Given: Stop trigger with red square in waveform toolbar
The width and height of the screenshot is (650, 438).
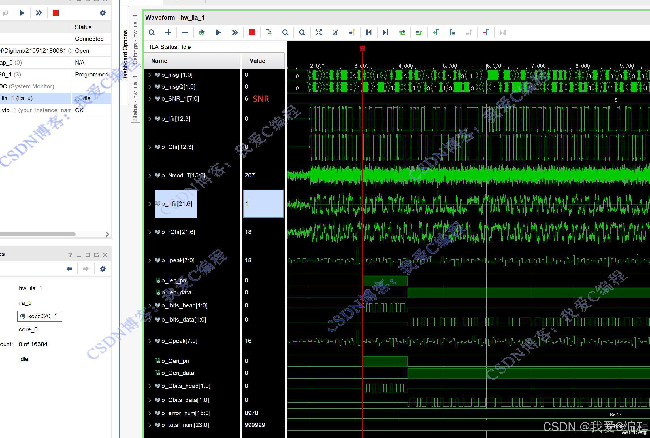Looking at the screenshot, I should 252,33.
